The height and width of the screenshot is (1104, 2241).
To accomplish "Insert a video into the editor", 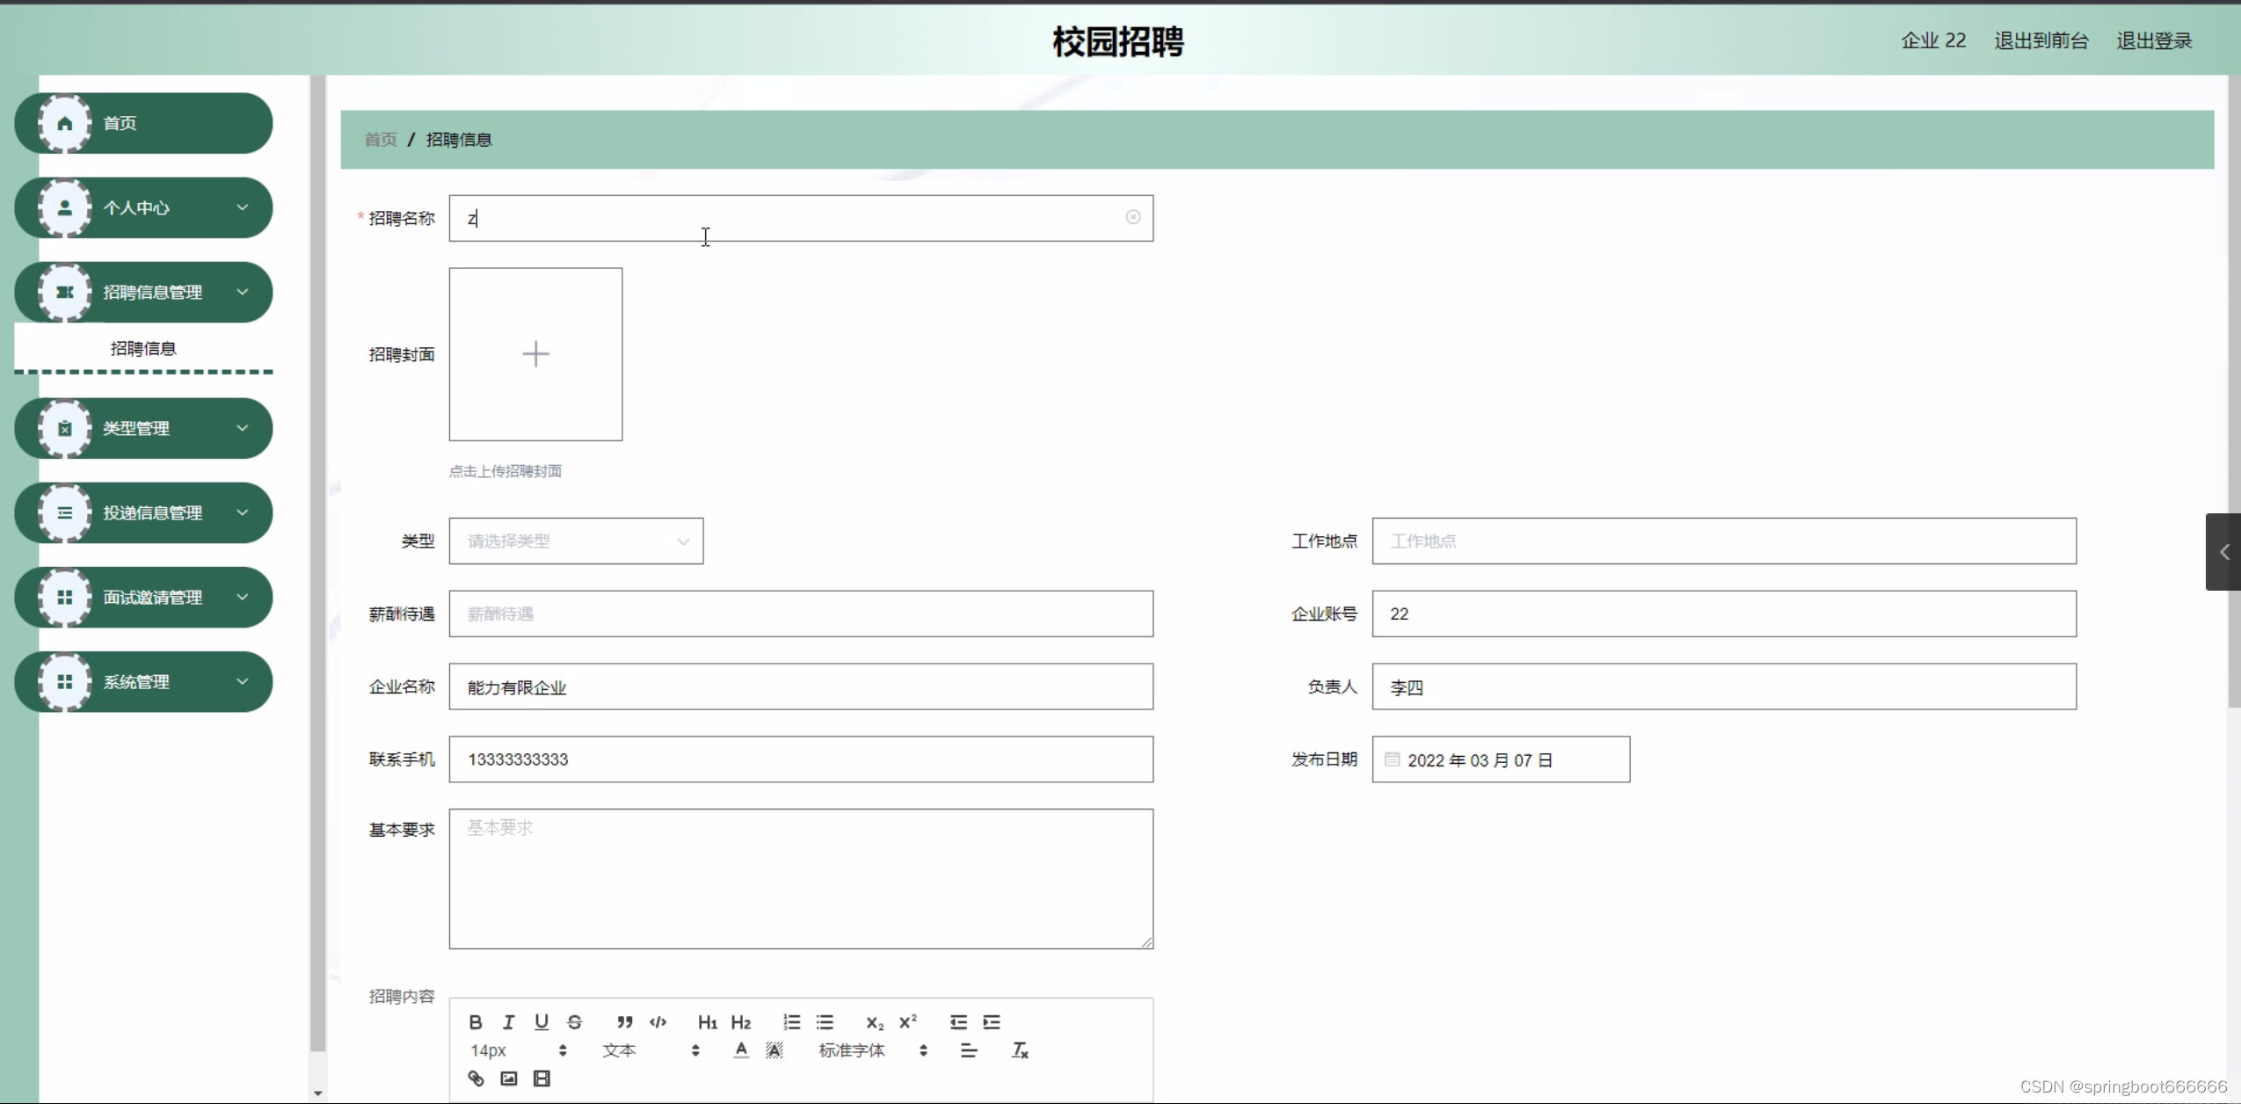I will 542,1079.
